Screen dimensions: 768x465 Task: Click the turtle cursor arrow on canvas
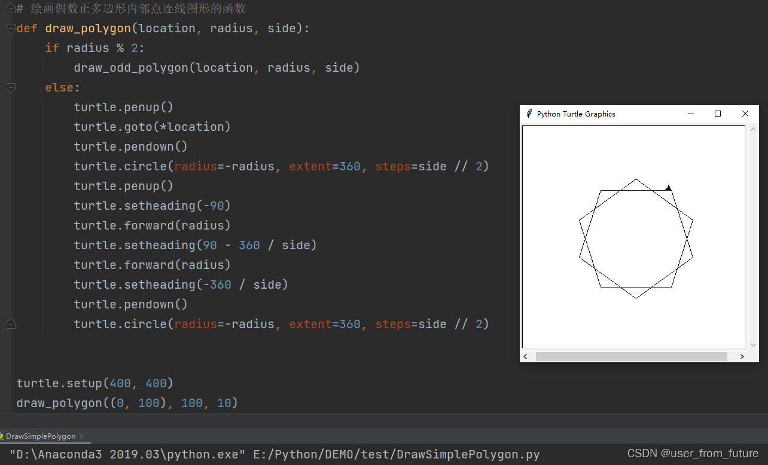(x=668, y=188)
